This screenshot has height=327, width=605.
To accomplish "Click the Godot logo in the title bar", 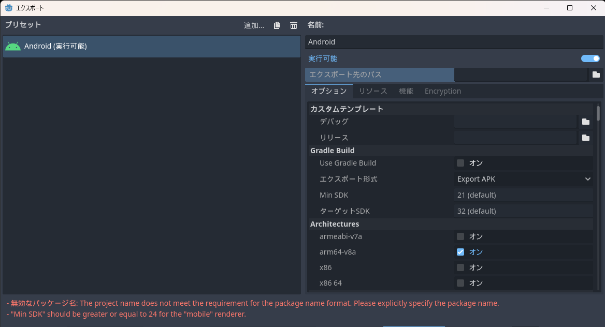I will click(x=8, y=8).
